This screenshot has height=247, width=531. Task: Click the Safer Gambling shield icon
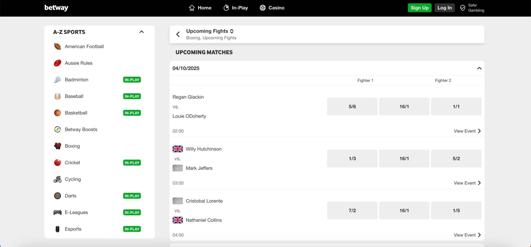[x=462, y=8]
